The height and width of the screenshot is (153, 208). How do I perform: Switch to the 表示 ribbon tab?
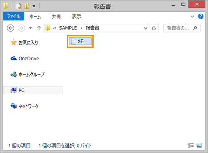(x=77, y=17)
